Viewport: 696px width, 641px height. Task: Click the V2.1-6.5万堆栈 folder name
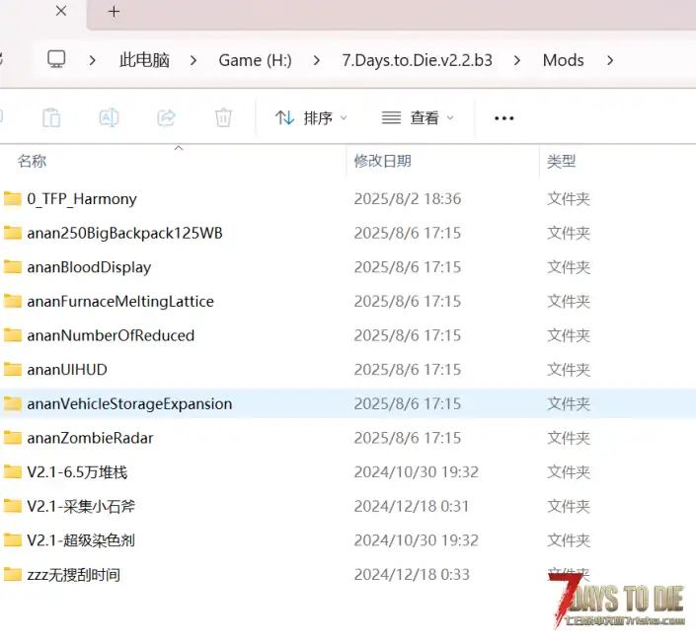coord(77,472)
